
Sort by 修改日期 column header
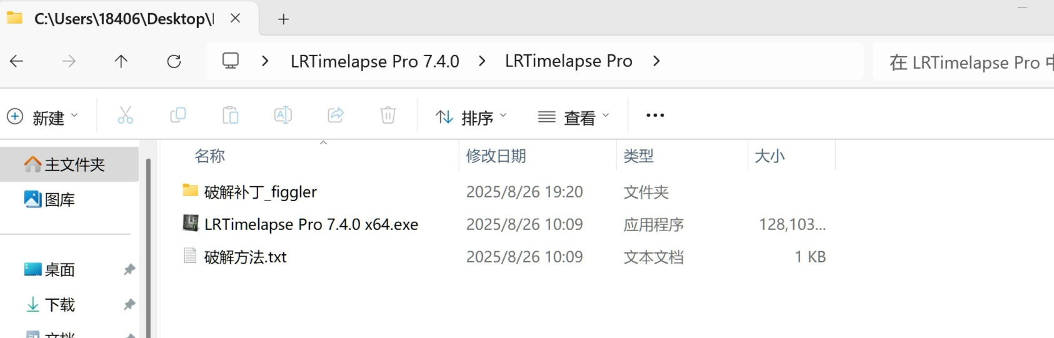(x=496, y=156)
